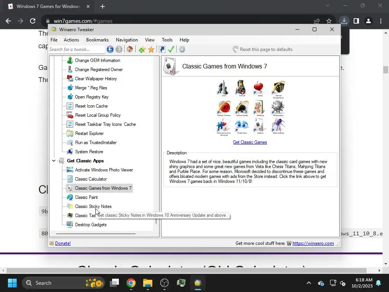Click the Classic Sticky Notes icon

(70, 206)
